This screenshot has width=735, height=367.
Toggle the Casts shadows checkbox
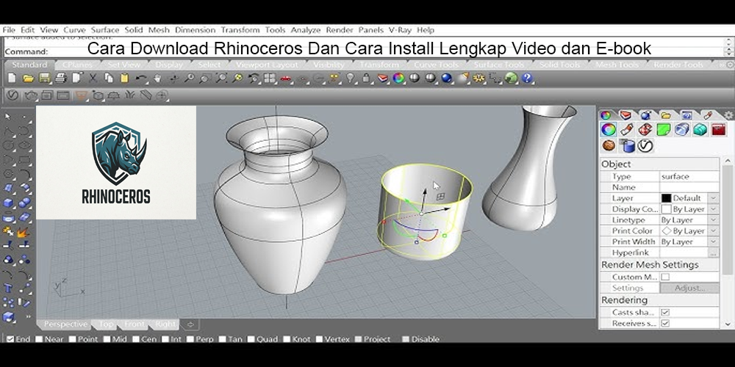[665, 312]
